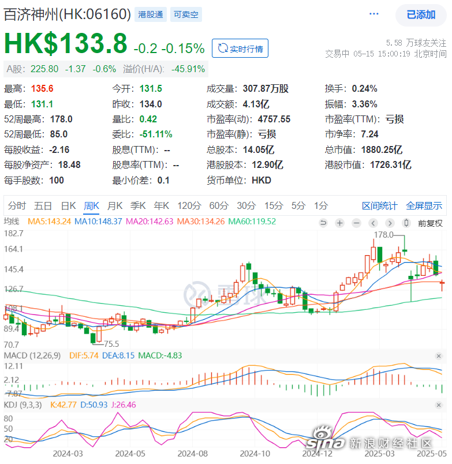Click the 可卖空 tag
Screen dimensions: 452x464
(186, 14)
